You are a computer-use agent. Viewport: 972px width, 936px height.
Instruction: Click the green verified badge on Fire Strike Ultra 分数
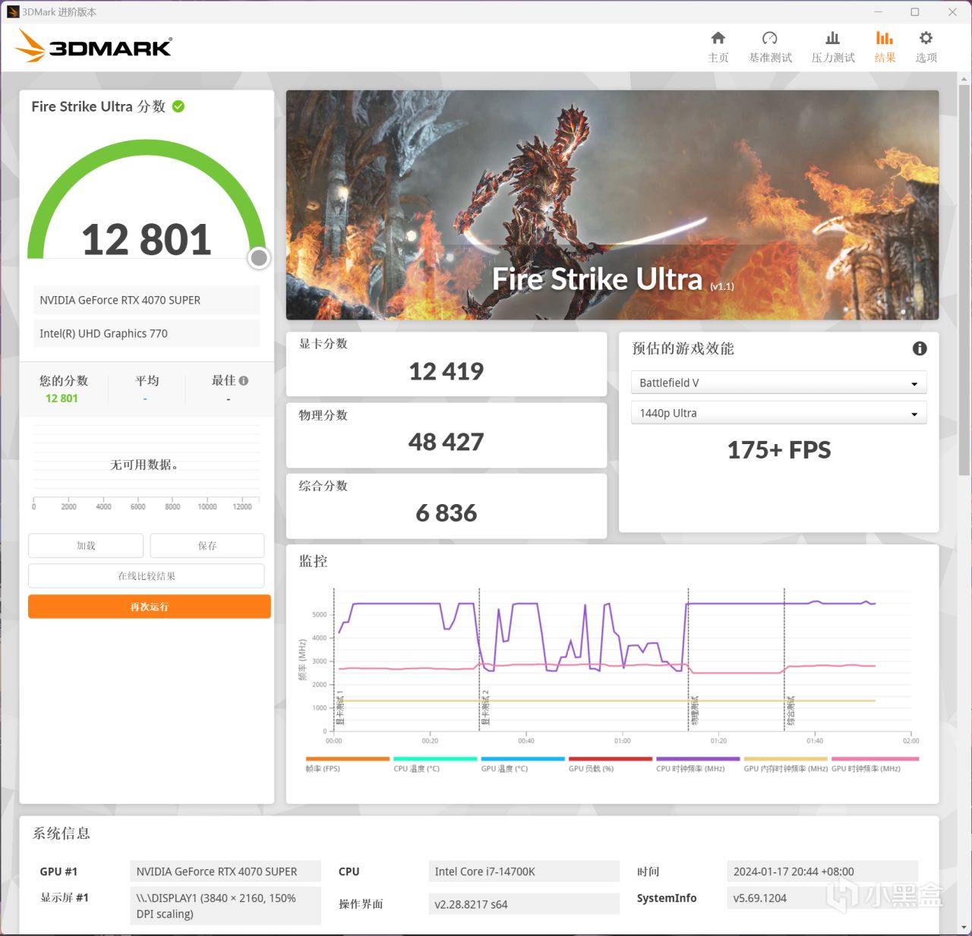178,106
